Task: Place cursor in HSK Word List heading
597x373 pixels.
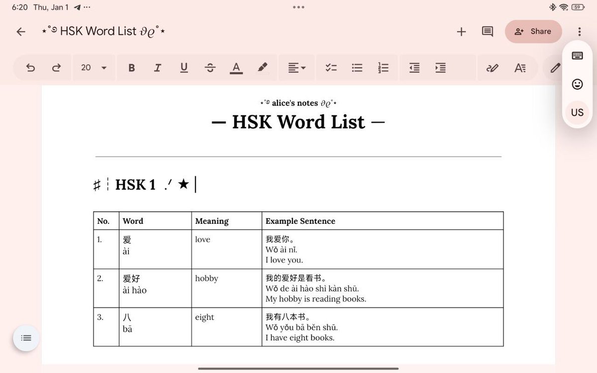Action: (x=298, y=122)
